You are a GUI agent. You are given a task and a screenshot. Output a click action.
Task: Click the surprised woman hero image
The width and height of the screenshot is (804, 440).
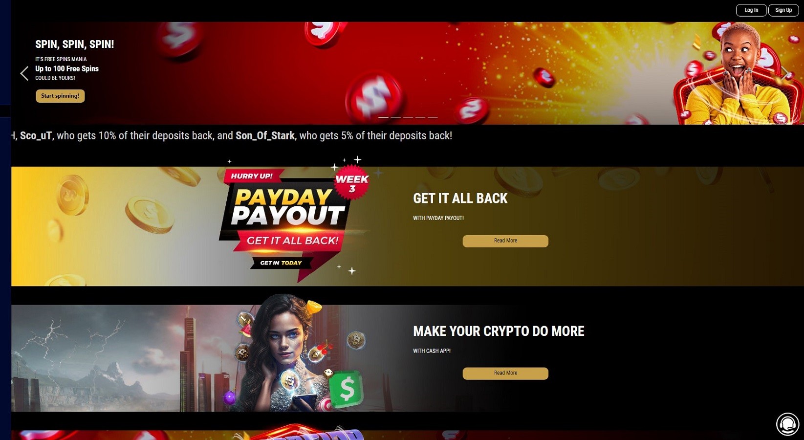738,73
